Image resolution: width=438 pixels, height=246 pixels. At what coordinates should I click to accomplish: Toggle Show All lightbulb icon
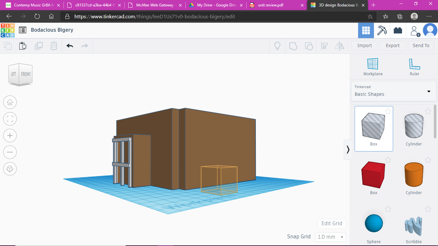(277, 46)
